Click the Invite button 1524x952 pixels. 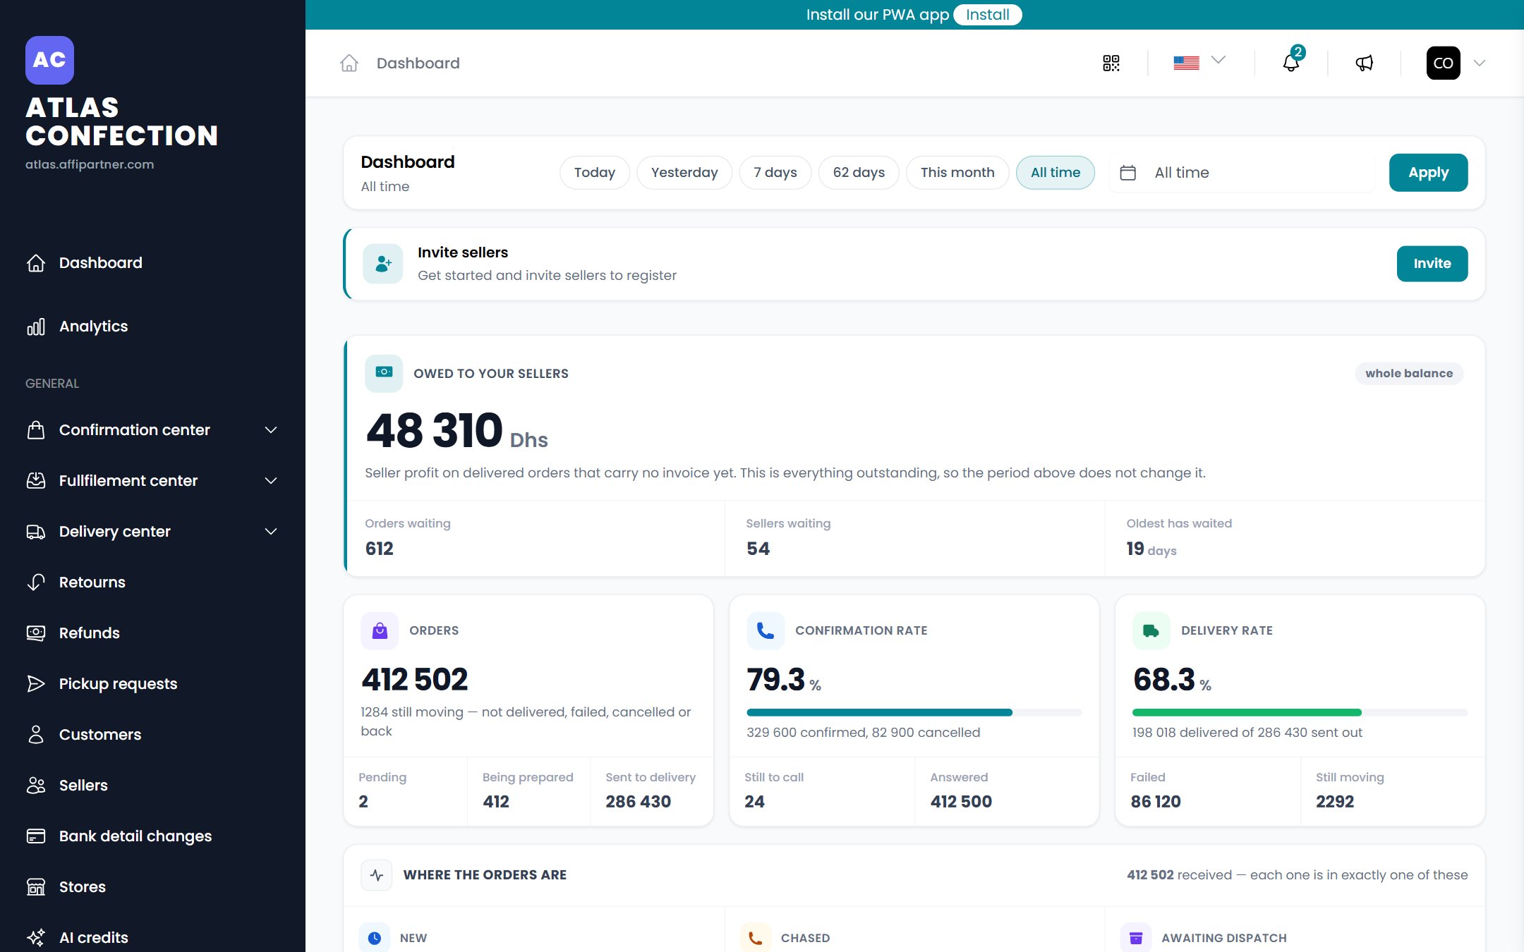1432,264
